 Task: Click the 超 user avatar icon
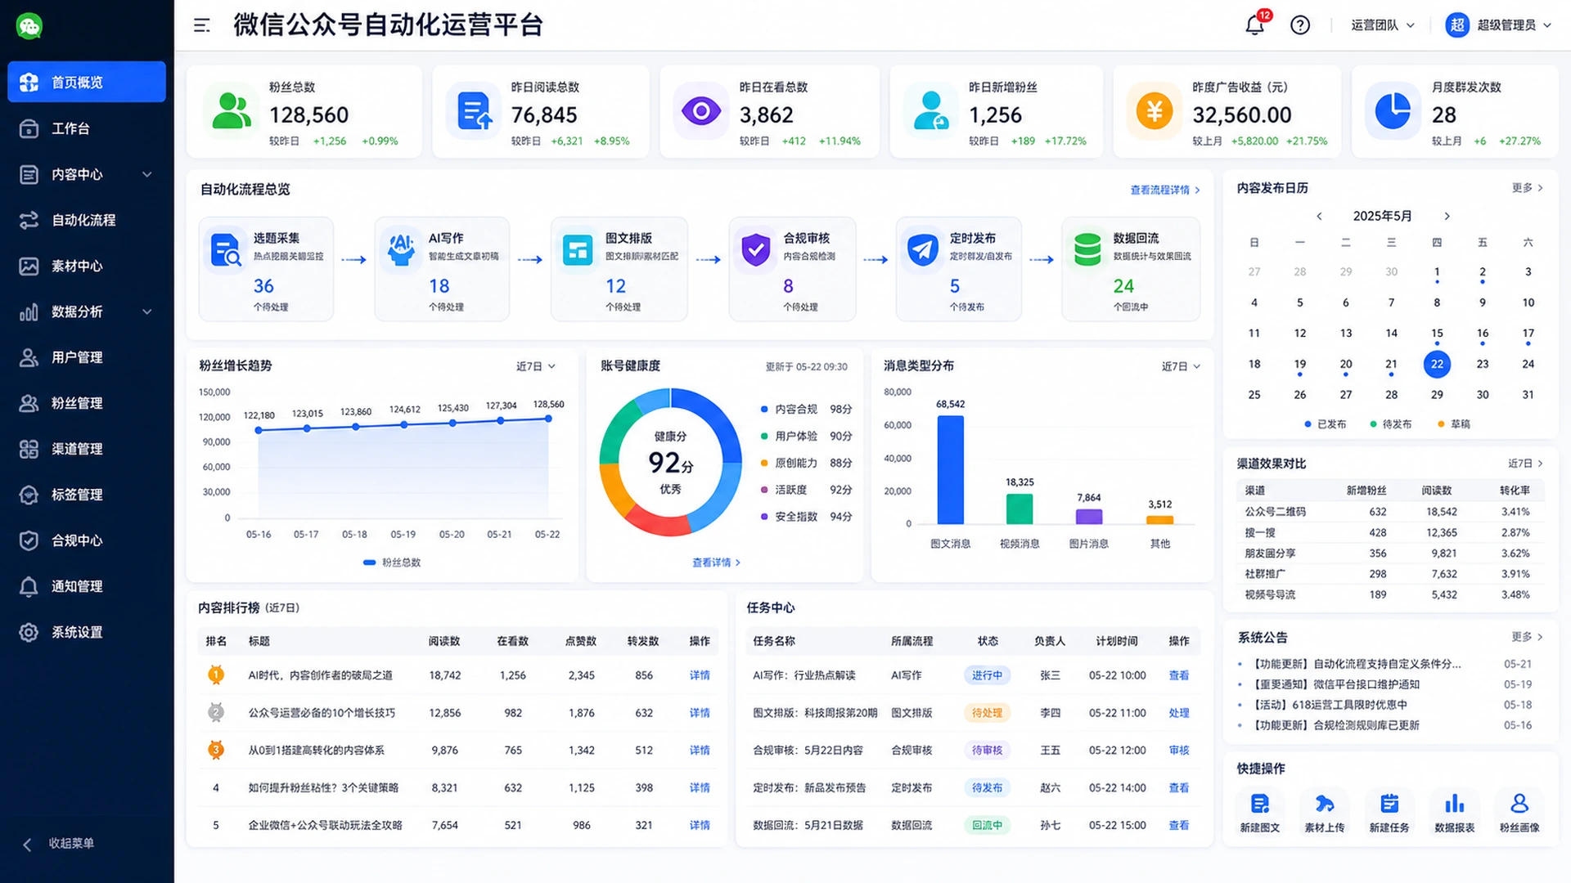[x=1457, y=25]
